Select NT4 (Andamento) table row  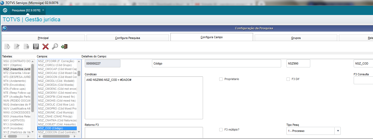pos(17,81)
